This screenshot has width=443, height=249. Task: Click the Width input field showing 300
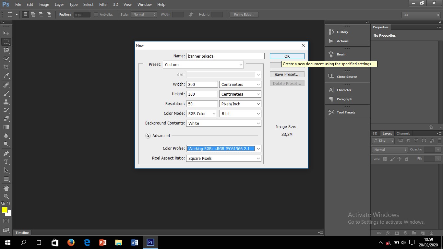(x=202, y=84)
